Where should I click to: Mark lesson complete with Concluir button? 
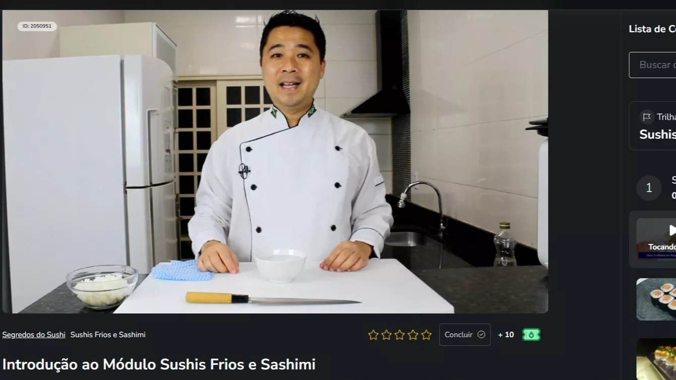coord(465,335)
